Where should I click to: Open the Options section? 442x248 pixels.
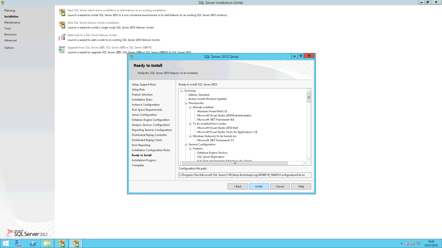[9, 48]
